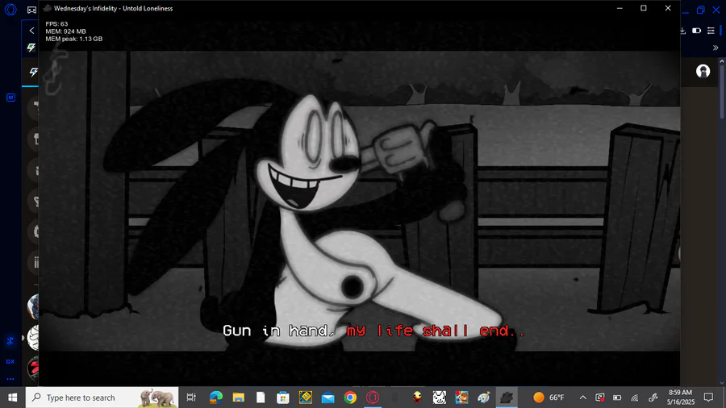This screenshot has height=408, width=726.
Task: Open Task View on the taskbar
Action: pyautogui.click(x=190, y=398)
